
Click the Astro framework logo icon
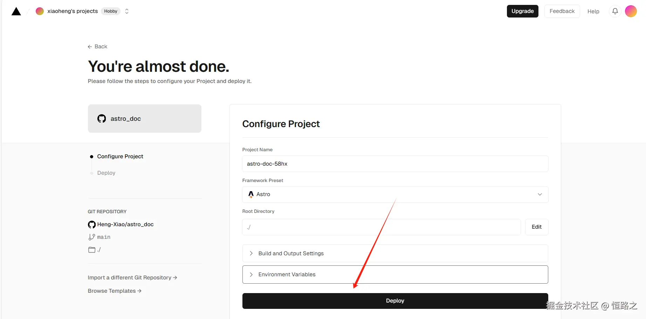[251, 194]
